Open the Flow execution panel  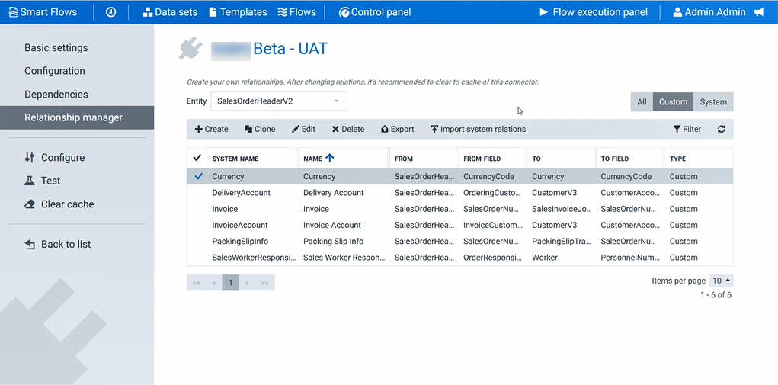594,12
